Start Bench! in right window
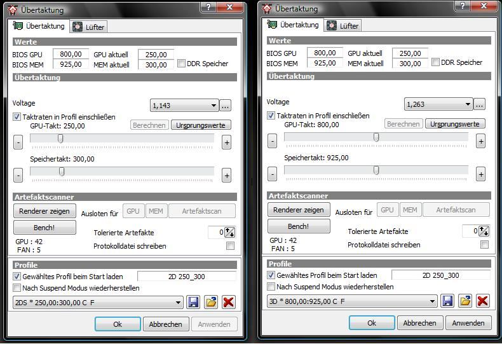 [299, 226]
